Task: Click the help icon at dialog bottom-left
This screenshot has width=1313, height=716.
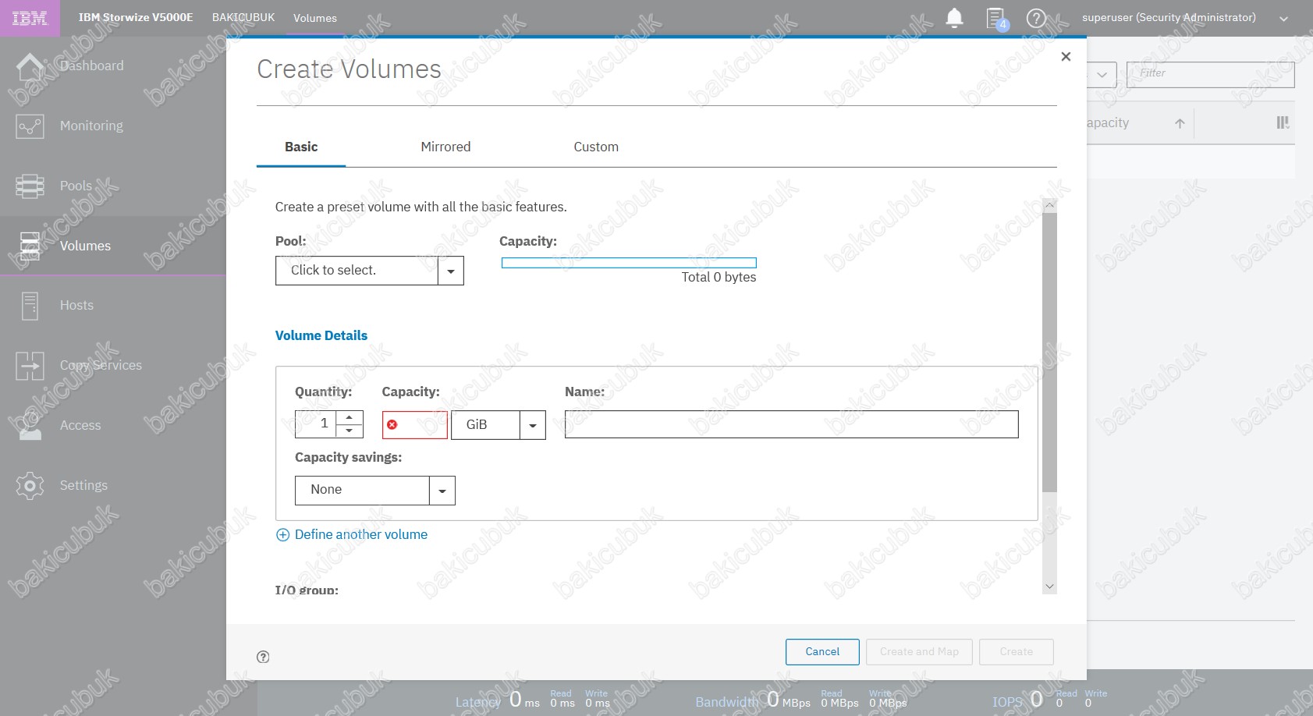Action: tap(263, 657)
